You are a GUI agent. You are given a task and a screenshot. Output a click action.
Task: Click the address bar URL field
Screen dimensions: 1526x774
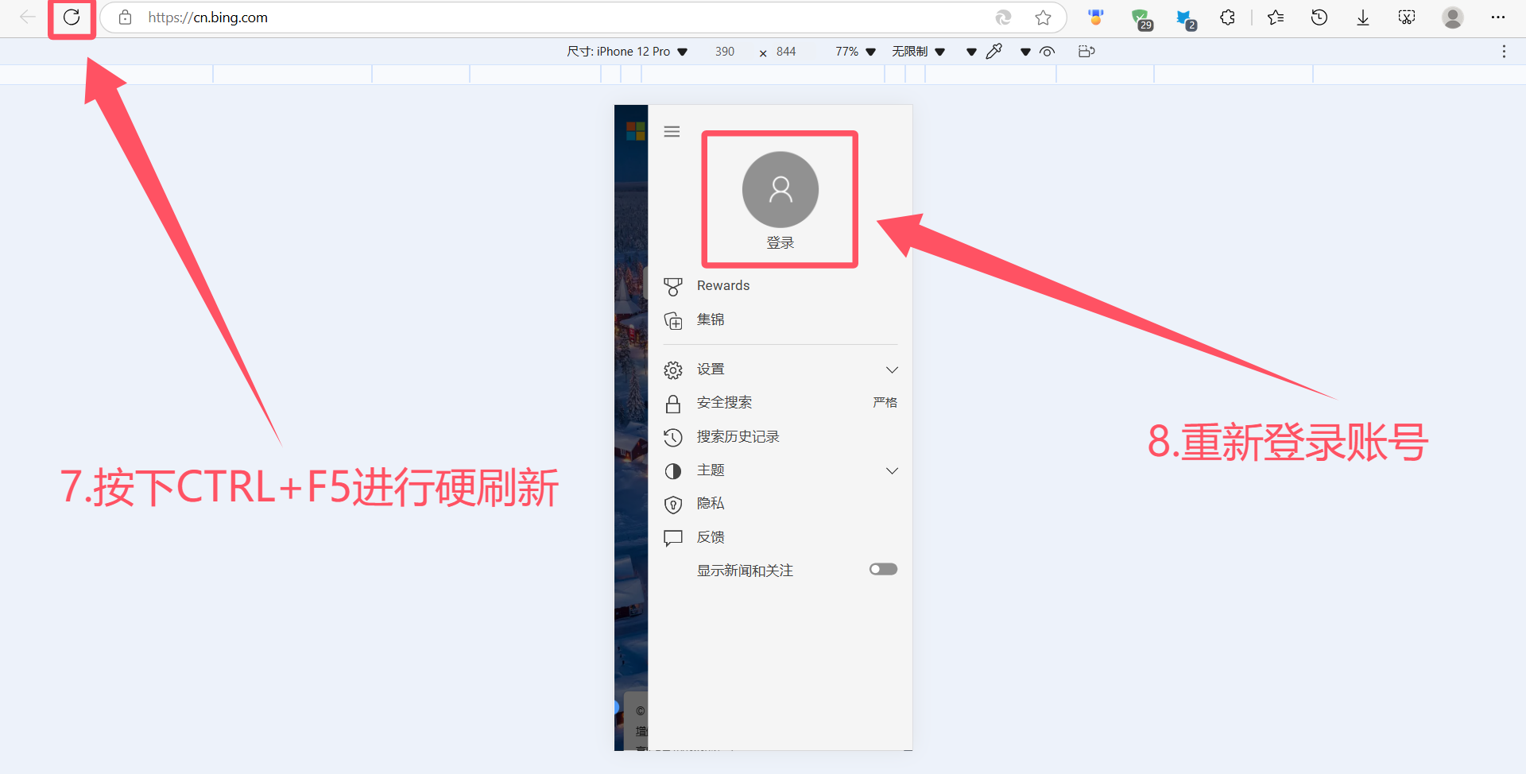(x=556, y=17)
